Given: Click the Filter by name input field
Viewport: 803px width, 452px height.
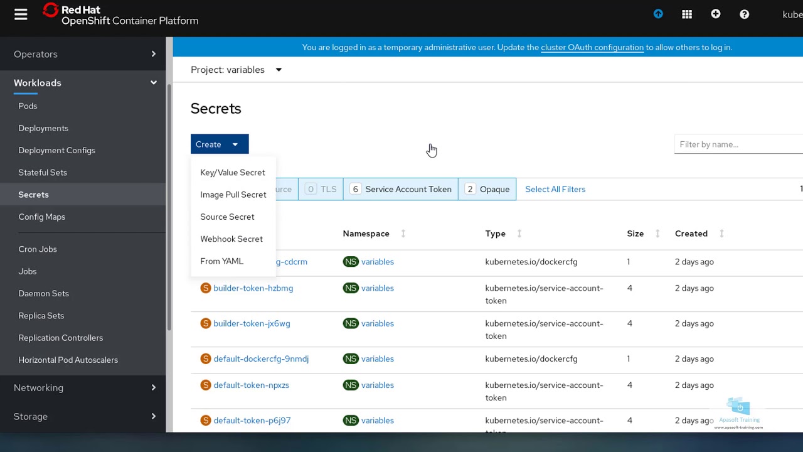Looking at the screenshot, I should pyautogui.click(x=738, y=144).
